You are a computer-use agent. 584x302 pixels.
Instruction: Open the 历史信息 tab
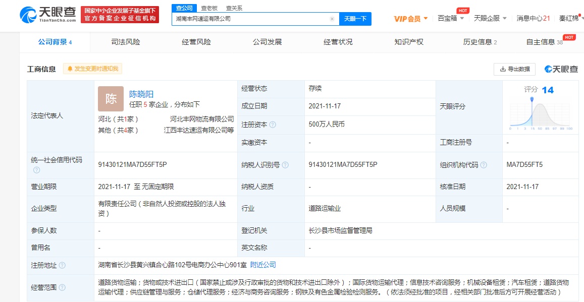point(480,42)
